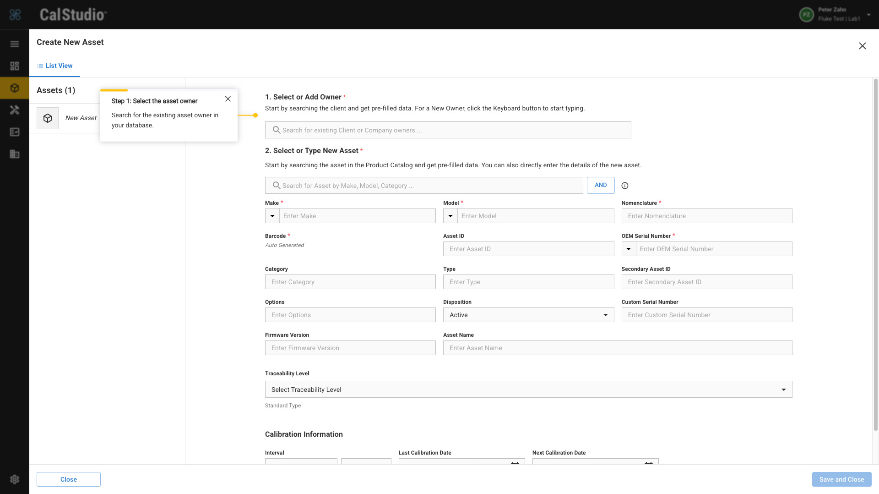The image size is (879, 494).
Task: Click the Close button at bottom
Action: (69, 479)
